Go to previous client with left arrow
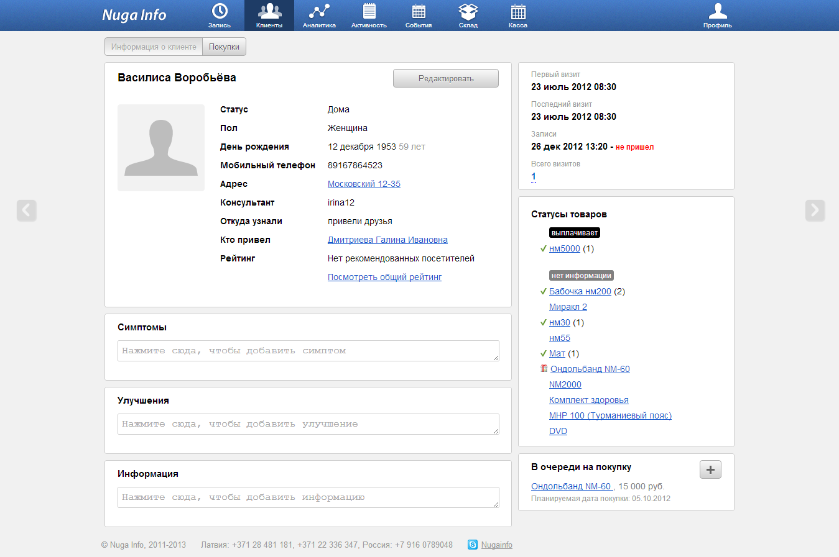The image size is (839, 557). [27, 211]
